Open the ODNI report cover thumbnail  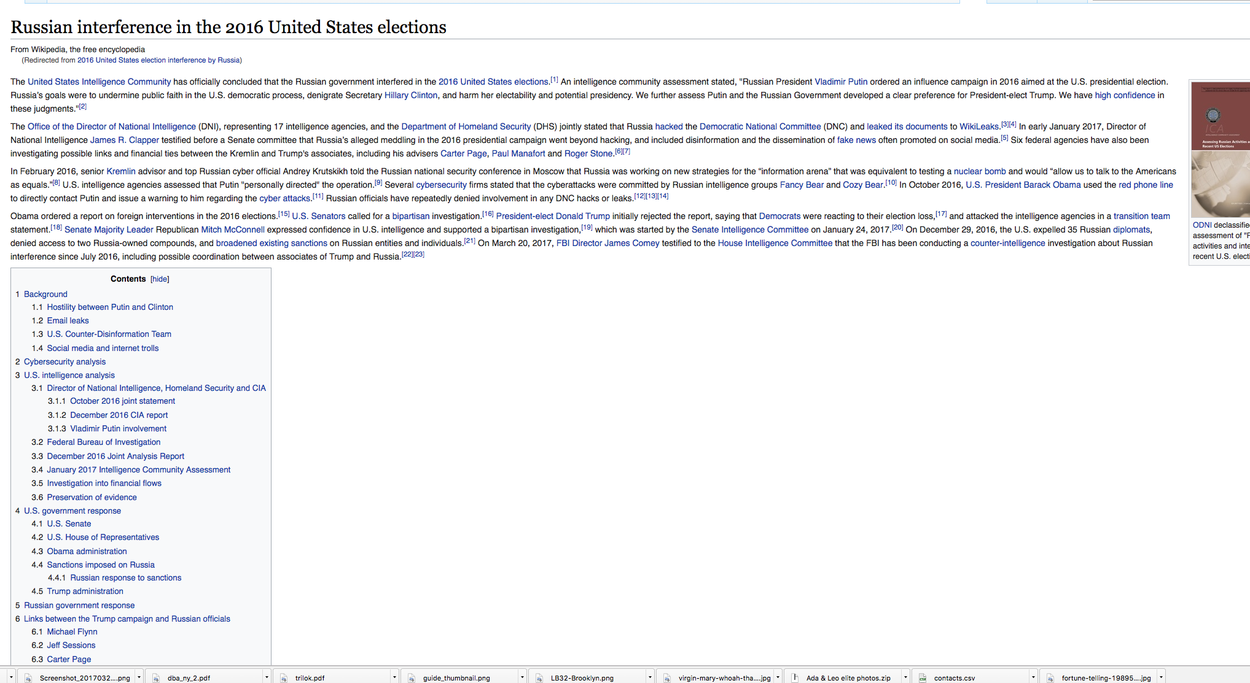point(1221,150)
